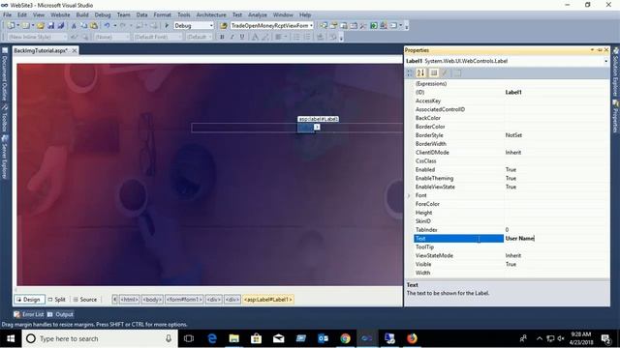Open the Server Explorer side tab
Viewport: 620px width, 348px height.
[x=5, y=157]
